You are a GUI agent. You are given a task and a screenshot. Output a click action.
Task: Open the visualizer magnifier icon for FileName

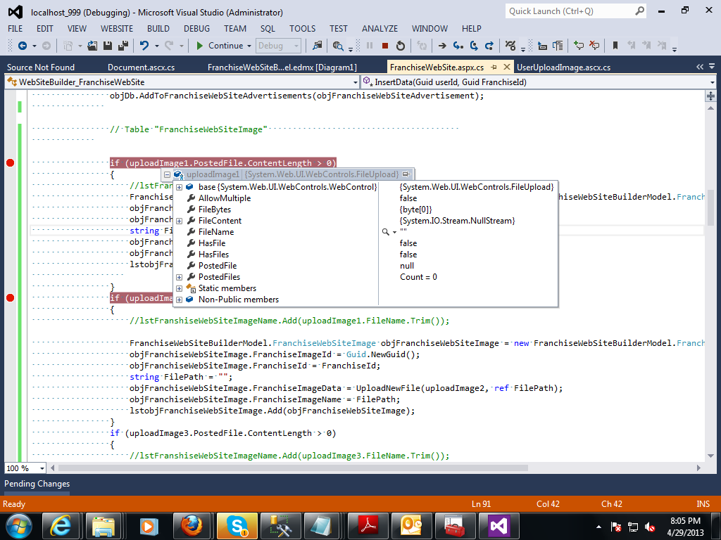pyautogui.click(x=386, y=232)
